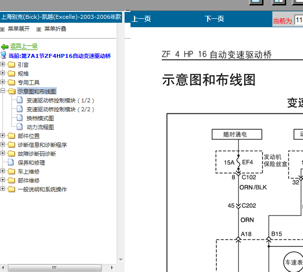This screenshot has width=303, height=272.
Task: Click the 上海别克-凯越 title bar text
Action: (61, 17)
